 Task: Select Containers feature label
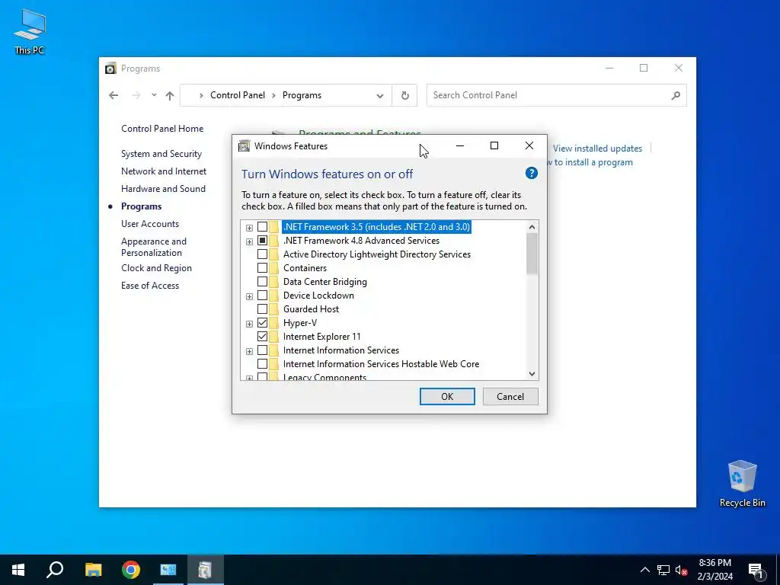click(x=305, y=267)
